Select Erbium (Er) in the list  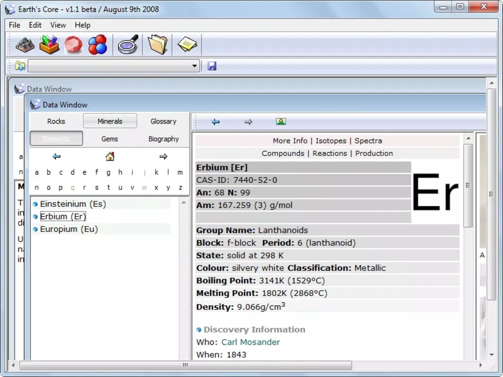pos(63,217)
